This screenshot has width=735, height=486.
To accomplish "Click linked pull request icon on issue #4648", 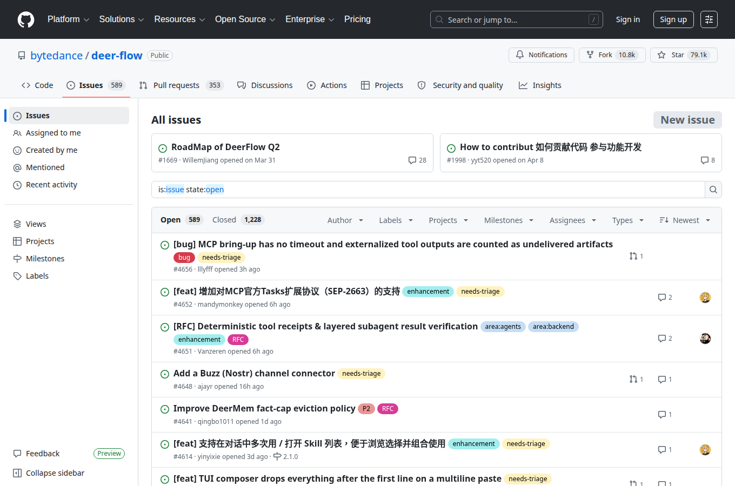I will (x=636, y=380).
